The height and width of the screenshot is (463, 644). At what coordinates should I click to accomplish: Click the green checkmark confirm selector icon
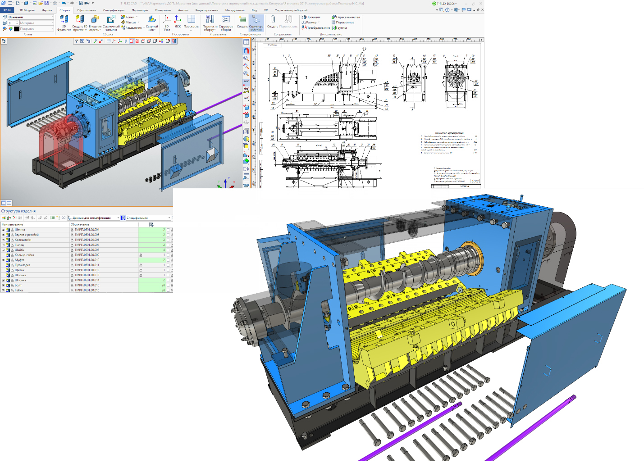pyautogui.click(x=96, y=41)
